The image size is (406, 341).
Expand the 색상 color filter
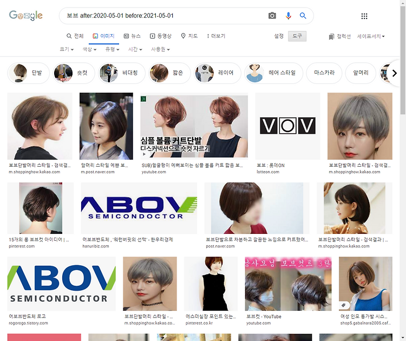[89, 49]
